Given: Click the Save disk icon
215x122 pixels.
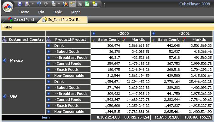Looking at the screenshot, I should (x=20, y=4).
